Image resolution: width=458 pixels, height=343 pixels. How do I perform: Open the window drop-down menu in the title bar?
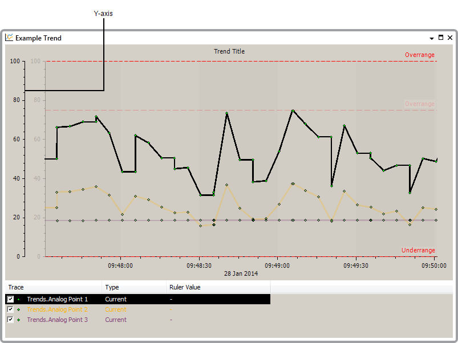432,37
